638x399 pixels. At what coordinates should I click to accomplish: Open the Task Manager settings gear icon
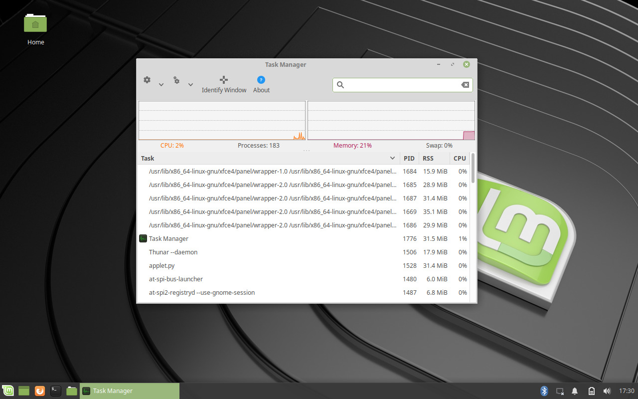[x=147, y=80]
